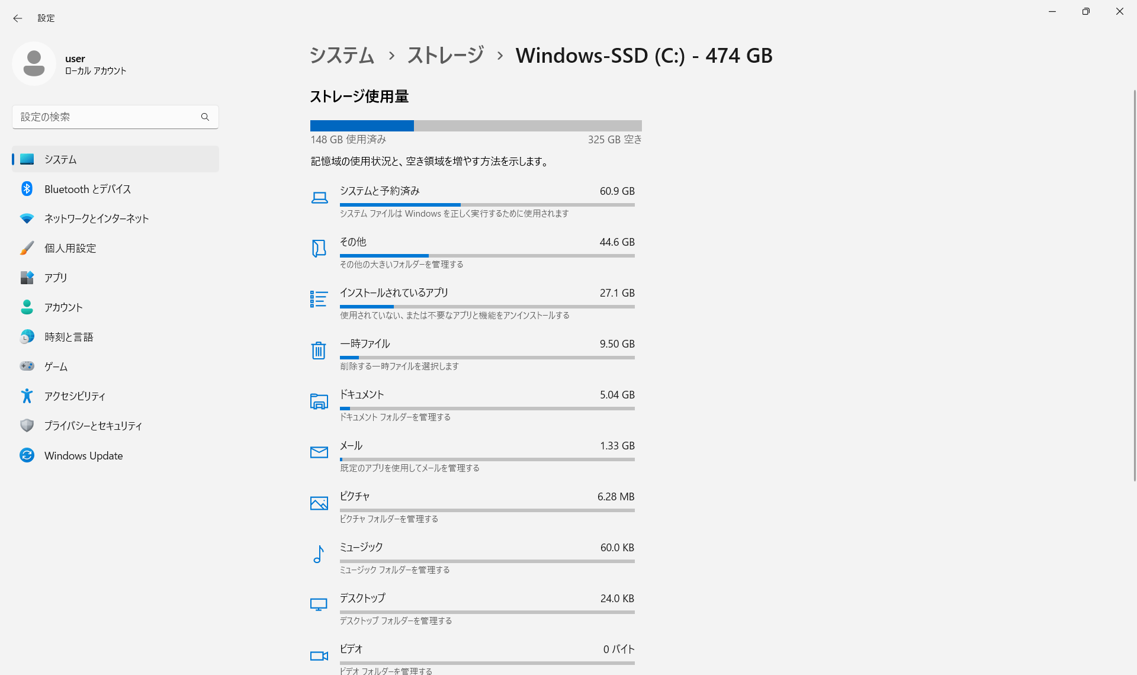The height and width of the screenshot is (675, 1137).
Task: Click システム breadcrumb link
Action: [x=342, y=56]
